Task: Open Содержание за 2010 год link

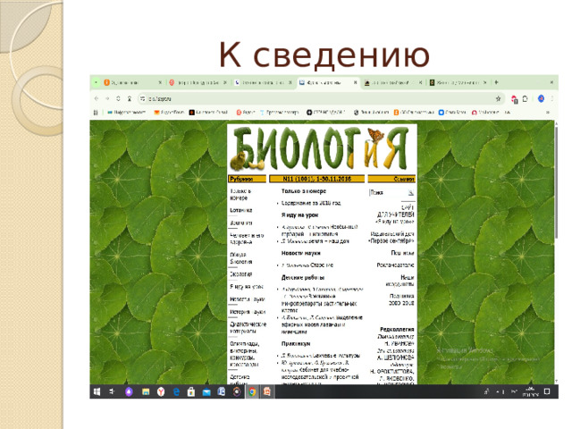Action: point(311,203)
